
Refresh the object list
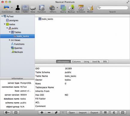pos(114,112)
